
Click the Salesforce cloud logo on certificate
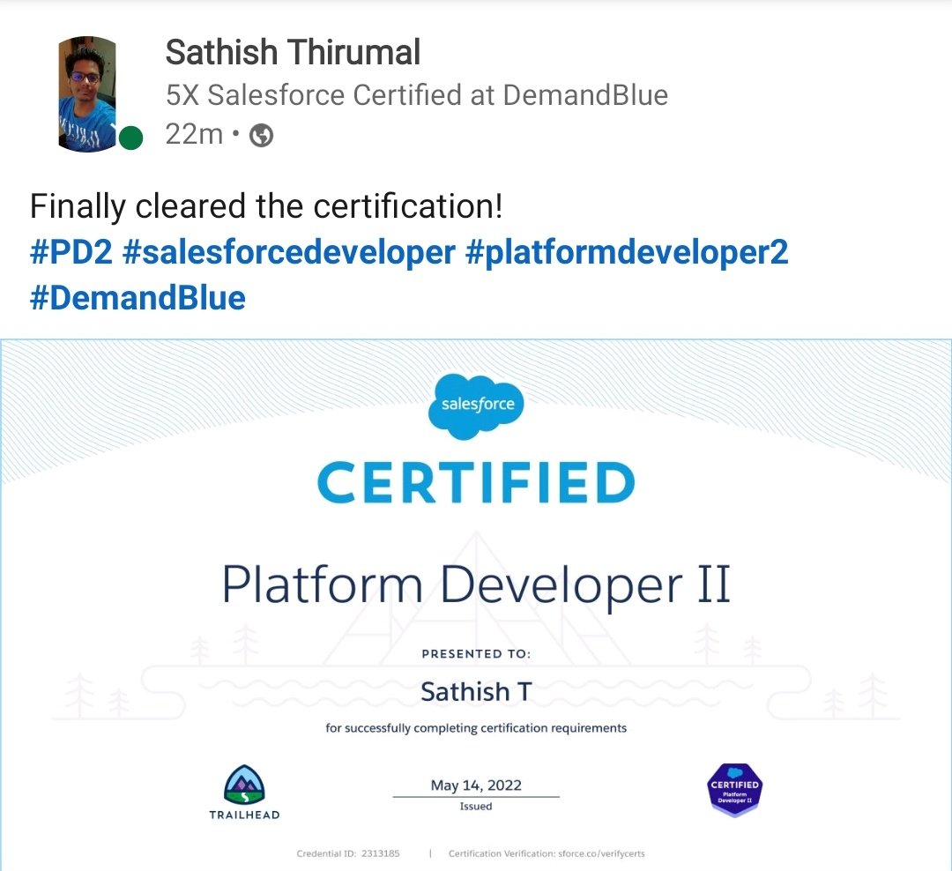pyautogui.click(x=477, y=406)
